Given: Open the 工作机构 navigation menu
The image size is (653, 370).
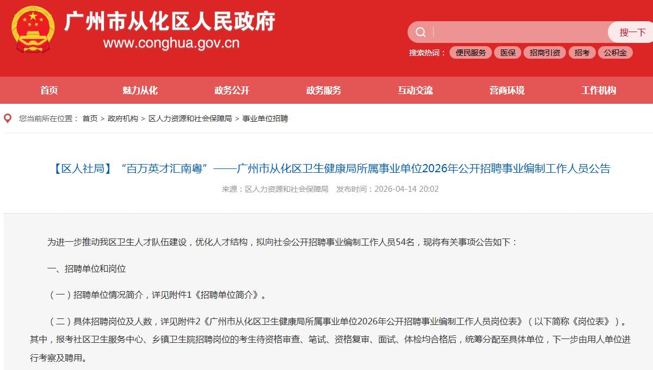Looking at the screenshot, I should click(600, 90).
